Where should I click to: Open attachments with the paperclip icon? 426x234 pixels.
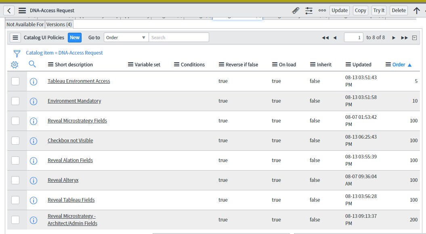click(295, 11)
